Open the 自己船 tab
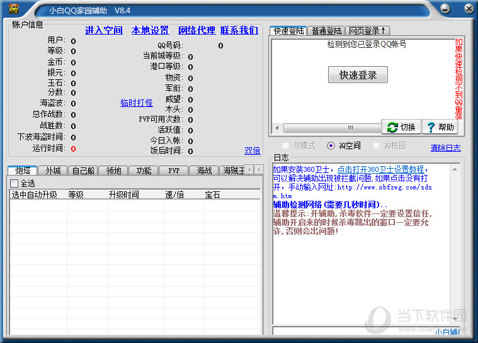478x343 pixels. click(x=83, y=171)
